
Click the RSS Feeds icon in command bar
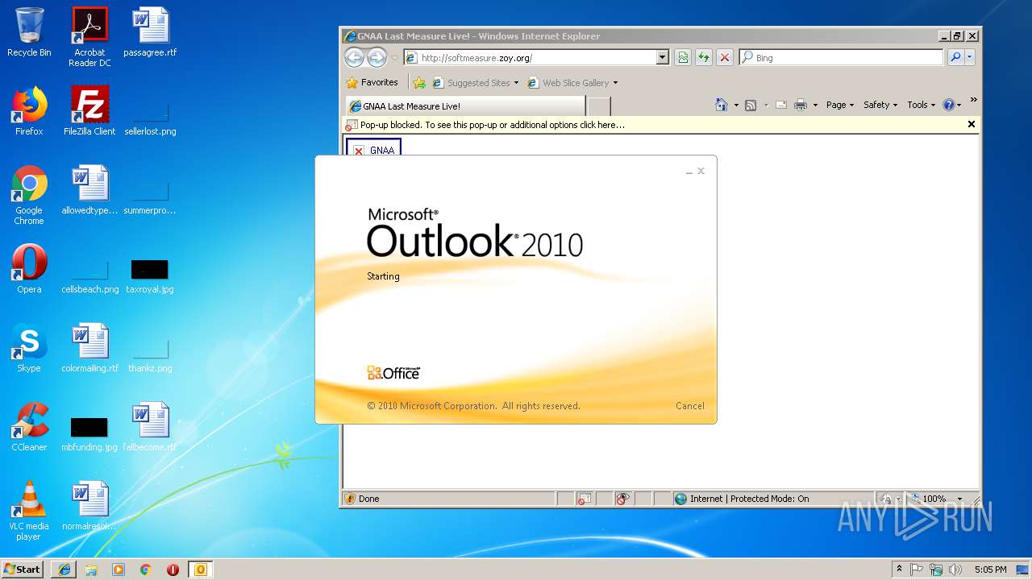[751, 105]
